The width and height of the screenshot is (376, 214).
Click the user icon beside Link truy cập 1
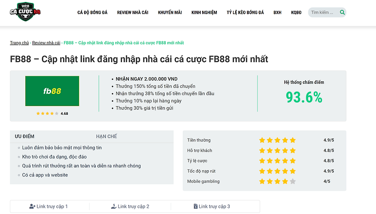tap(32, 206)
